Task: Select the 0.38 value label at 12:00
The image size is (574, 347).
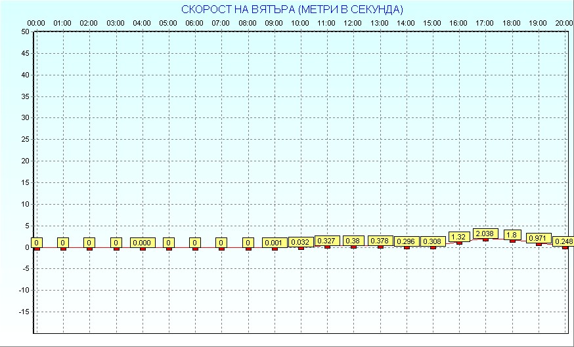Action: pyautogui.click(x=353, y=241)
